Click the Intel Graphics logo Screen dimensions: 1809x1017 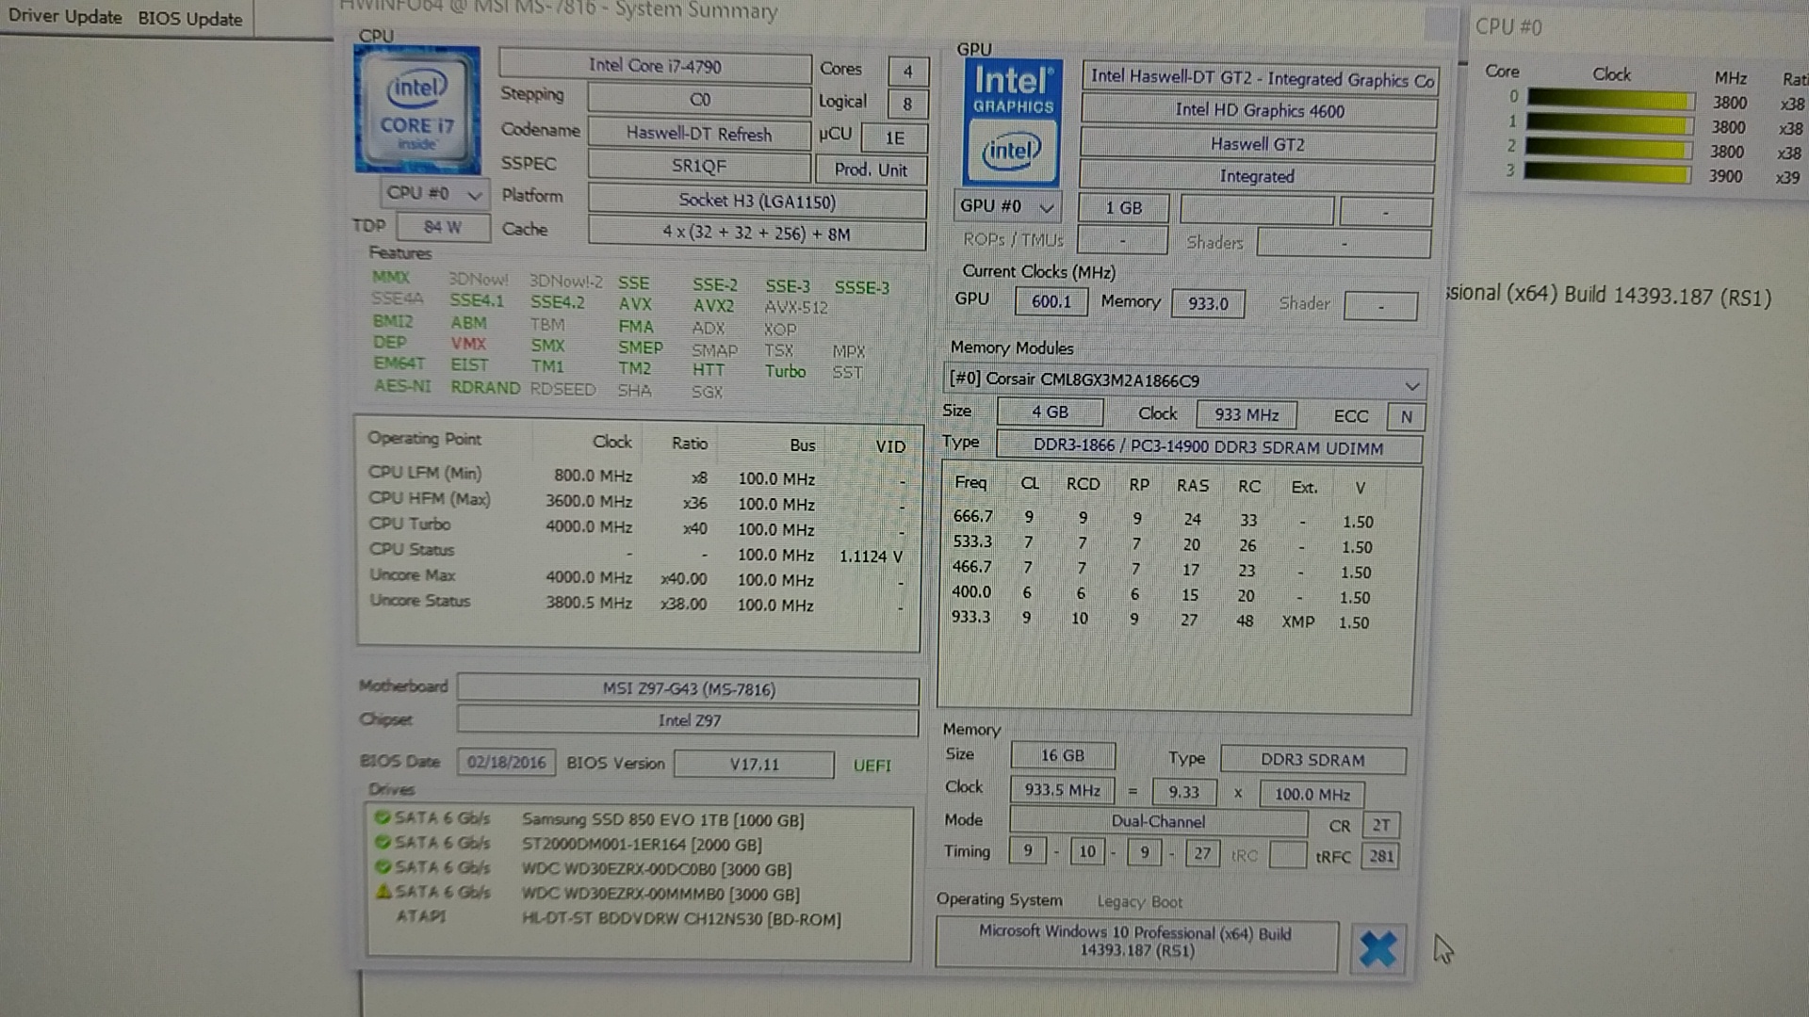click(x=1012, y=122)
